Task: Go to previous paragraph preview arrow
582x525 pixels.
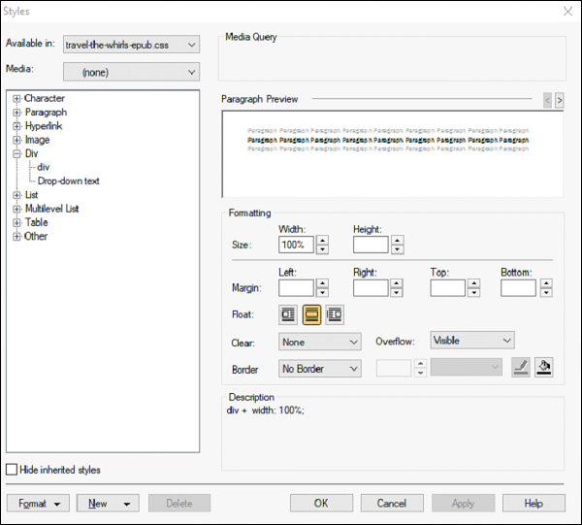Action: pyautogui.click(x=547, y=100)
